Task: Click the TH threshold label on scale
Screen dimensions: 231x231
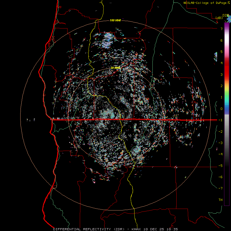Action: (220, 200)
